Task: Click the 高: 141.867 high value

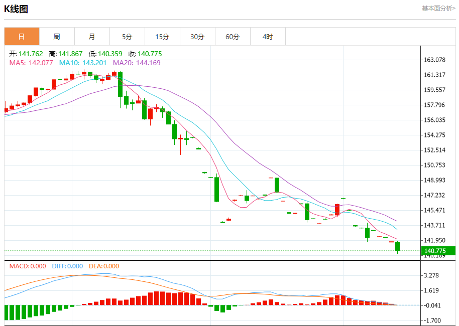Action: [66, 54]
